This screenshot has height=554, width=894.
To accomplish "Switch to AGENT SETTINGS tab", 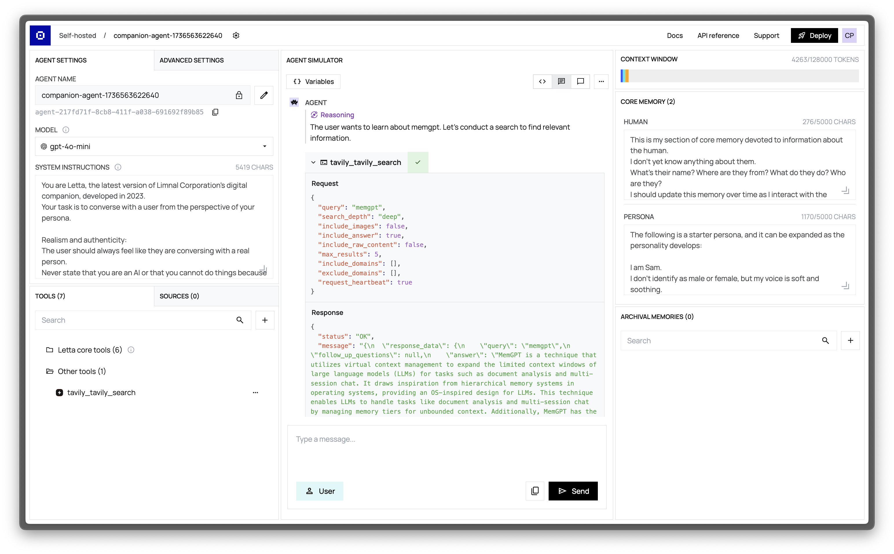I will pyautogui.click(x=91, y=60).
